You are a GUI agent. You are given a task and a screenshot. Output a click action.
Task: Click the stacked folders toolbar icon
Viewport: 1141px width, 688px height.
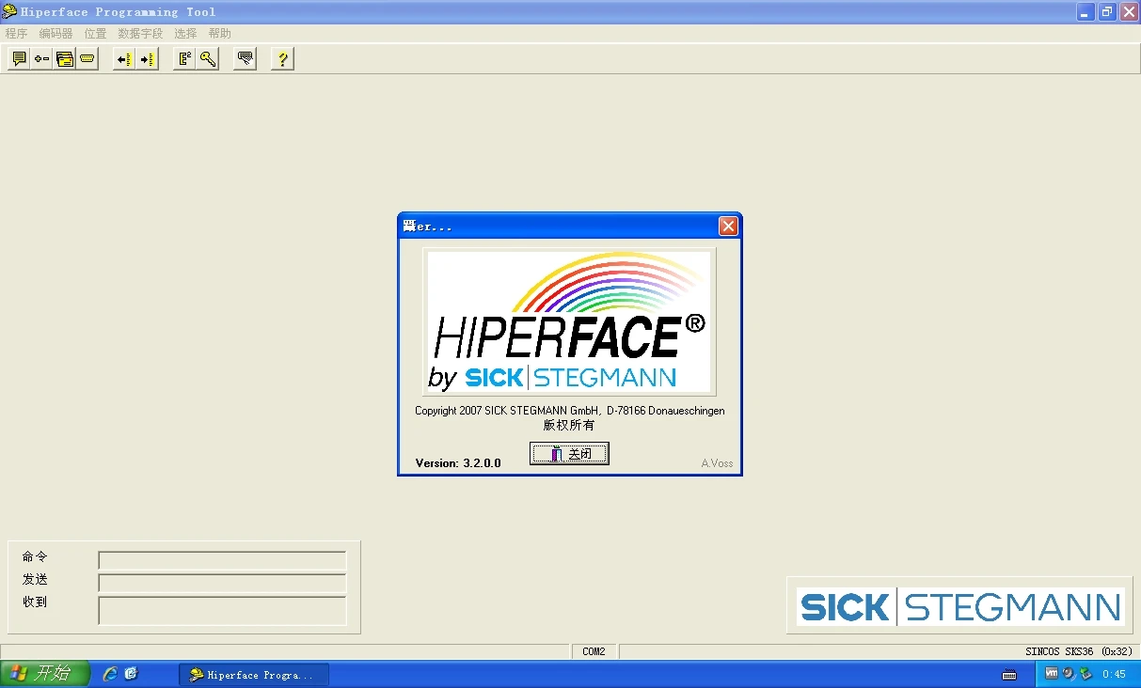pos(64,59)
